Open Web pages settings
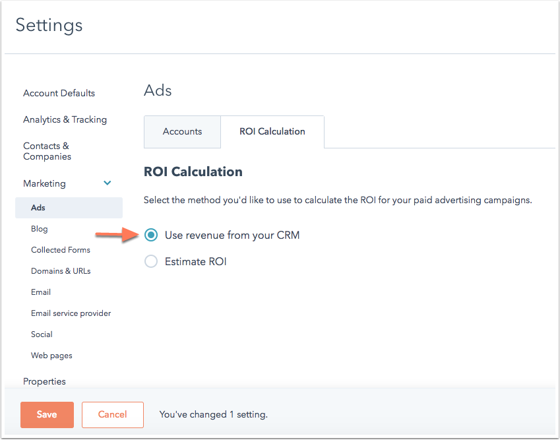Image resolution: width=560 pixels, height=440 pixels. click(x=51, y=356)
